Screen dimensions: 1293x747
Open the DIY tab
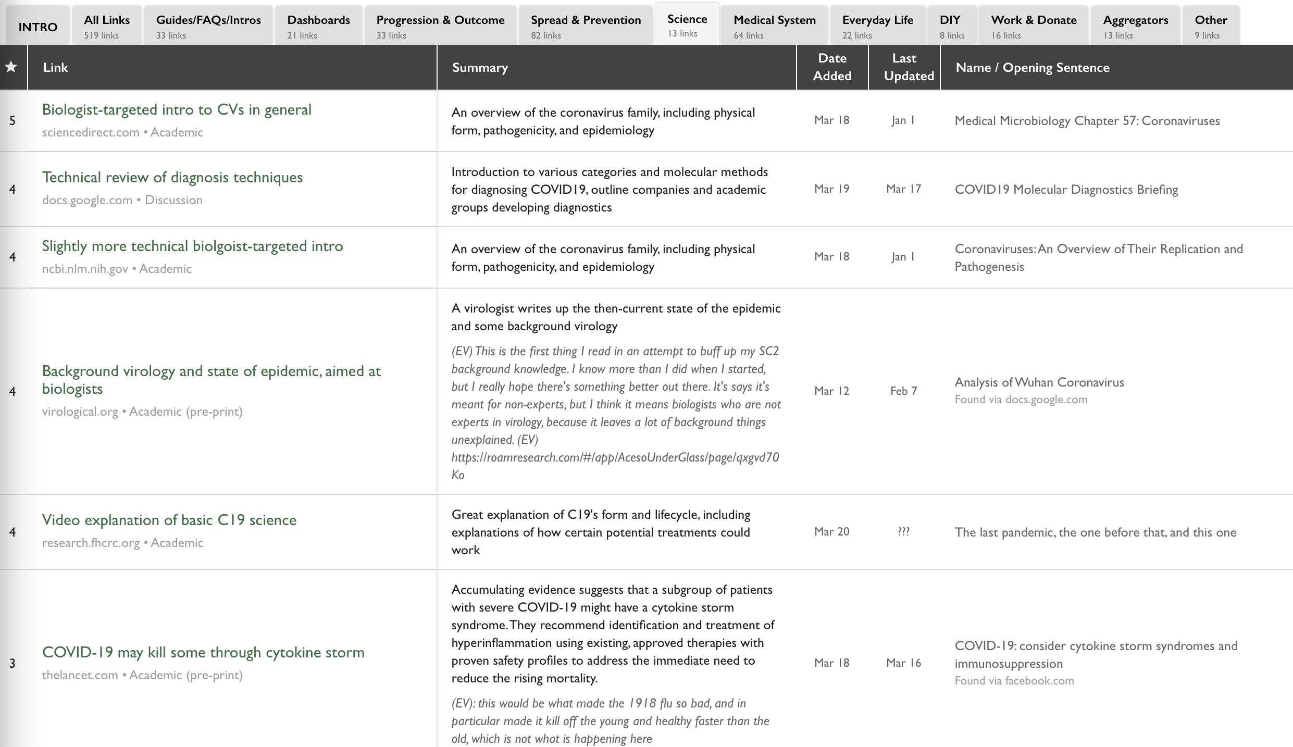(x=951, y=26)
